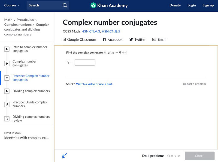This screenshot has height=162, width=218.
Task: Click the conjugate answer input box
Action: 85,63
